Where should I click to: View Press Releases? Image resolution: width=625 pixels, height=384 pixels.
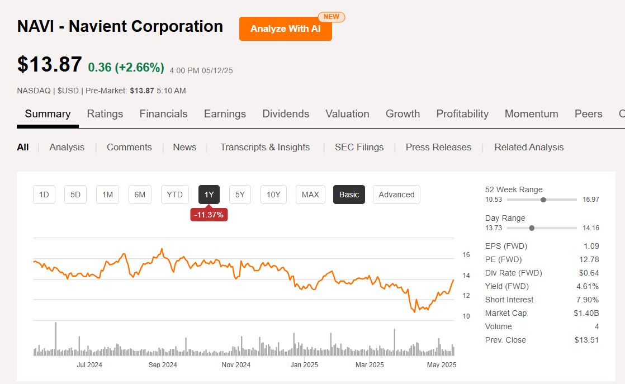[x=438, y=147]
